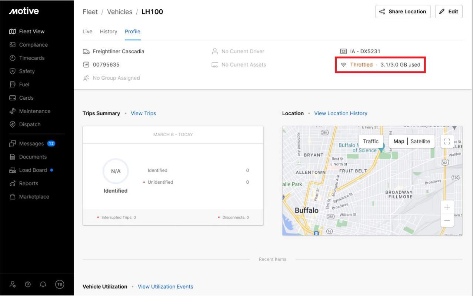Screen dimensions: 473x296
Task: Click the Edit button
Action: coord(449,11)
